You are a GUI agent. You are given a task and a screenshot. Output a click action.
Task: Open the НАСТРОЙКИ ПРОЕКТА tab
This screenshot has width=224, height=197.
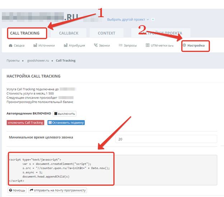pos(161,33)
